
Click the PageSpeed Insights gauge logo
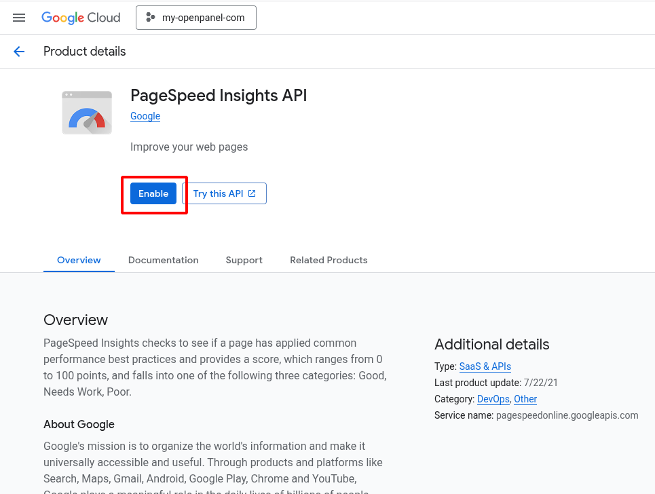click(x=87, y=113)
